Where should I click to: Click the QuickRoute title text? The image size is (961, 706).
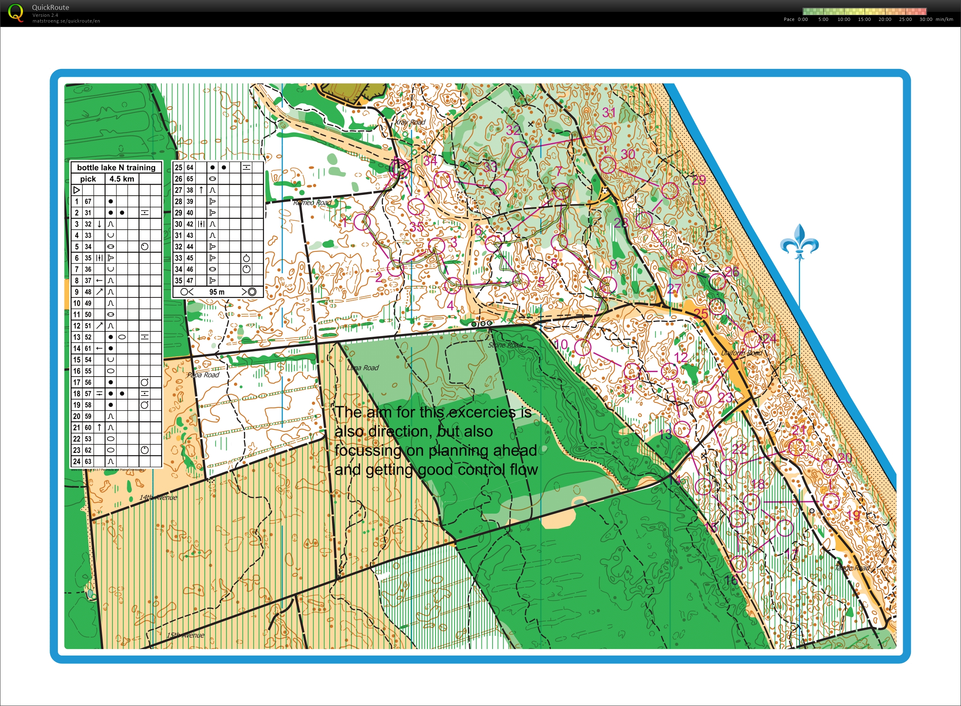pos(50,7)
